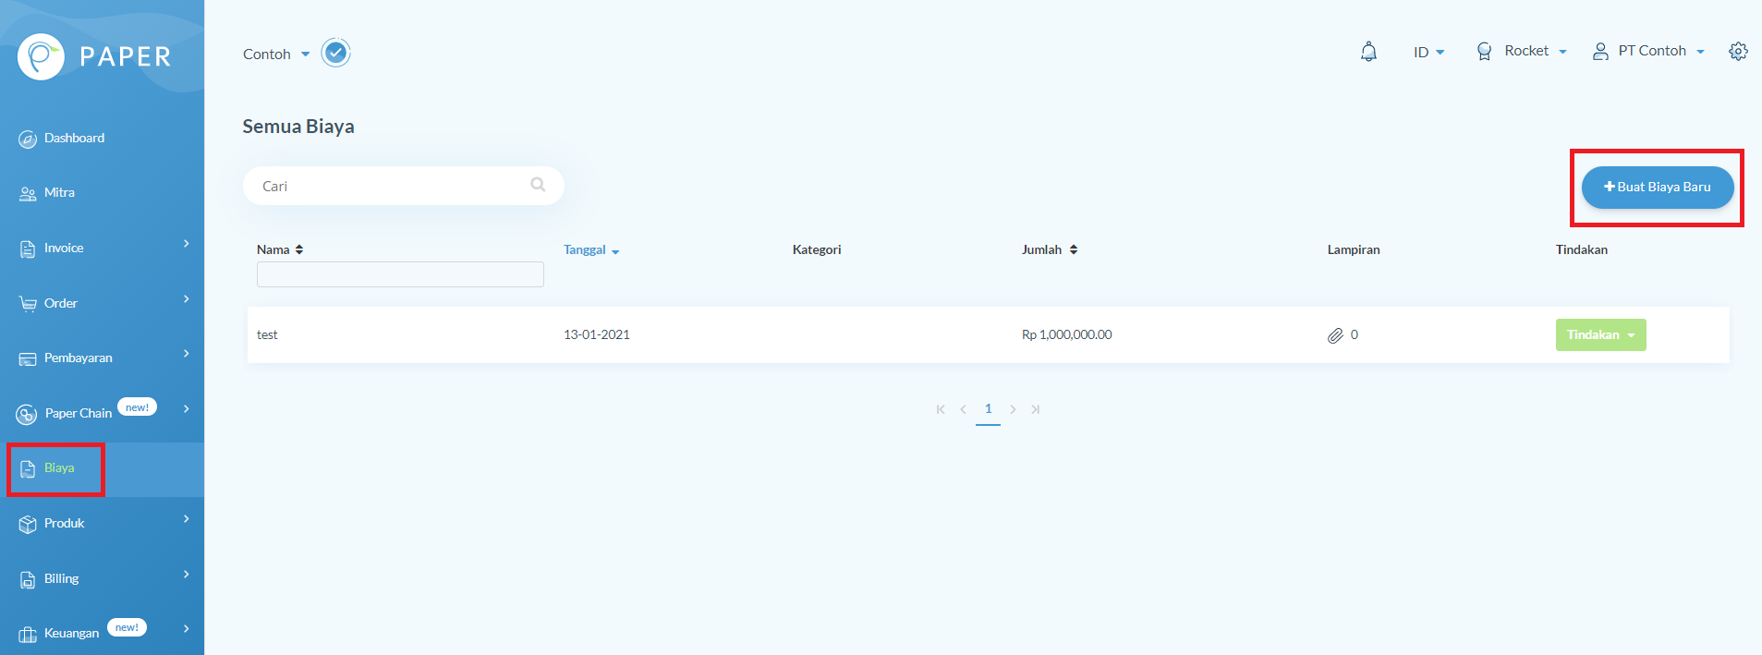Open the Rocket plan dropdown
This screenshot has width=1762, height=655.
(x=1536, y=51)
